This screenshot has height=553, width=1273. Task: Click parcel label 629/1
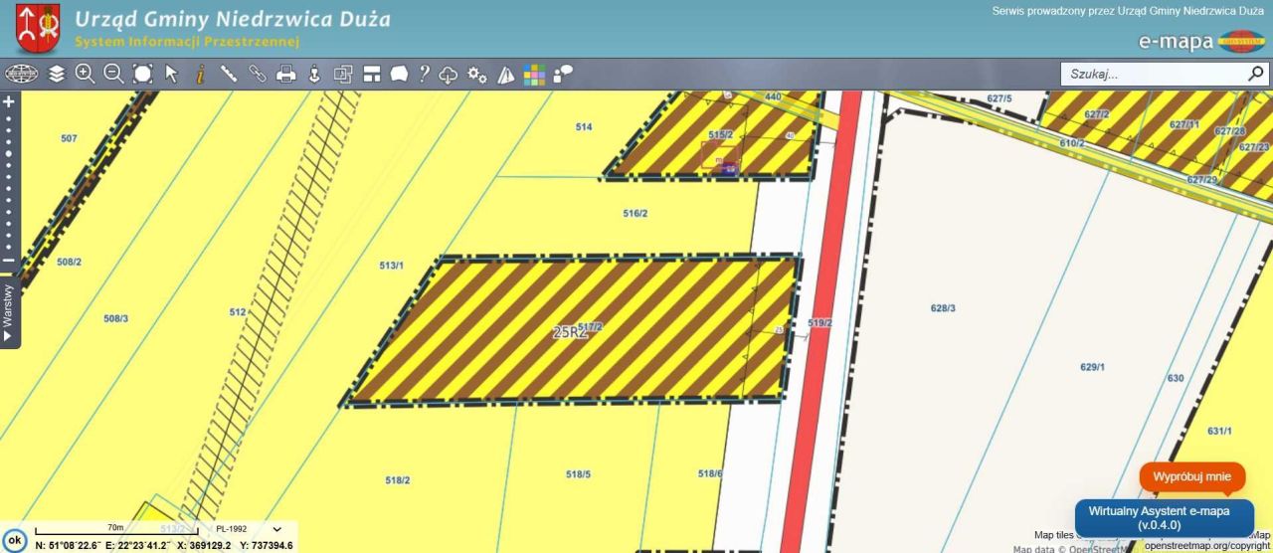(x=1092, y=367)
